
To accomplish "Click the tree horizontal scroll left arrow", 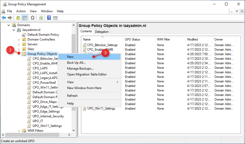I will coord(3,135).
